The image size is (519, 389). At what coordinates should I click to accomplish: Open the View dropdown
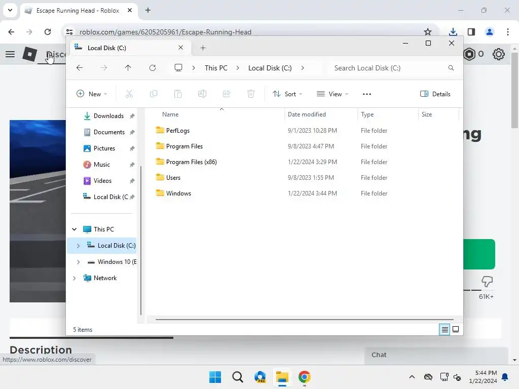tap(332, 94)
